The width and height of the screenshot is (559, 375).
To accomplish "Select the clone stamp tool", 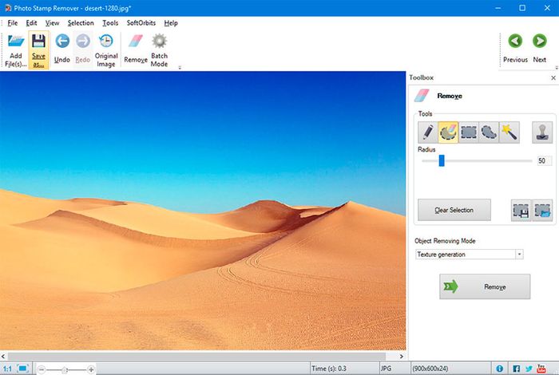I will pyautogui.click(x=542, y=132).
